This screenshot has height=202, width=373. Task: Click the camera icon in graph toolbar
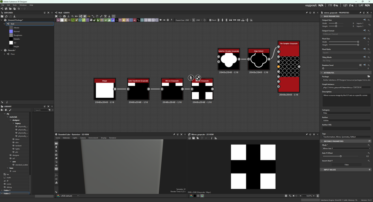[x=64, y=17]
